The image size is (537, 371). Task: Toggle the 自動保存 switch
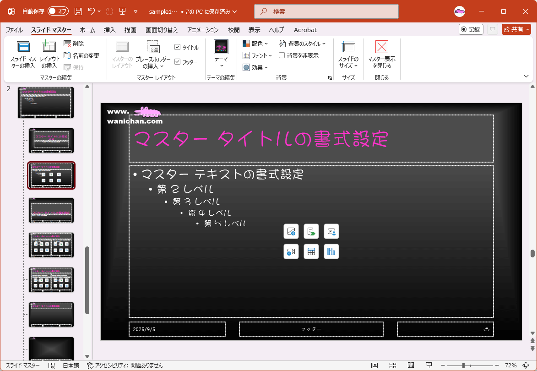58,11
